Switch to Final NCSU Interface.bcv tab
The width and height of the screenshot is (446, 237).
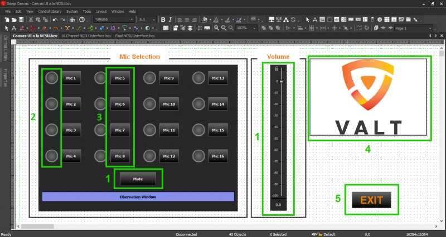coord(135,36)
